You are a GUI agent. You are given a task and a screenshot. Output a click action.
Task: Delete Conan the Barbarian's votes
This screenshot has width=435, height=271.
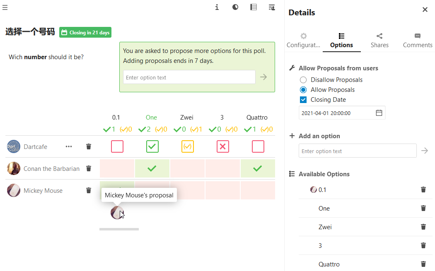89,168
